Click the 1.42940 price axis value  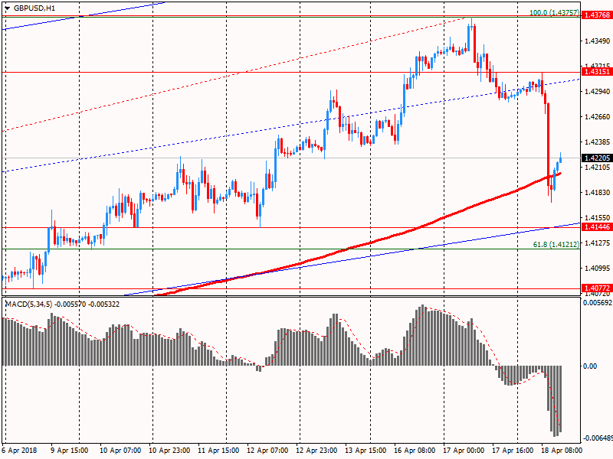click(598, 91)
